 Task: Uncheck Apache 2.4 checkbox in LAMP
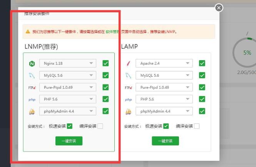[202, 63]
